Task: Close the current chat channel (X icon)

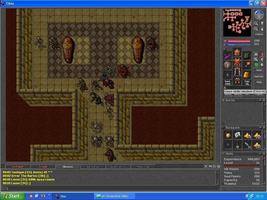Action: [206, 166]
